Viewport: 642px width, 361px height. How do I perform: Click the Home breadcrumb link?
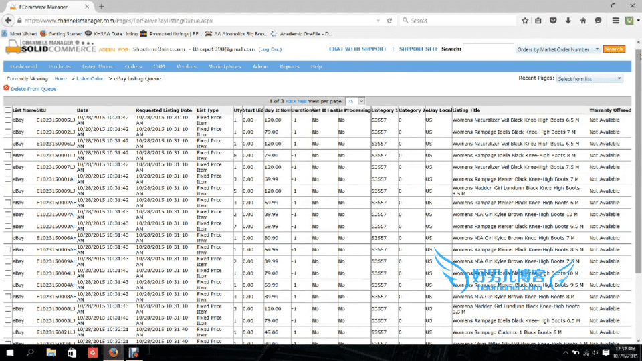(61, 79)
